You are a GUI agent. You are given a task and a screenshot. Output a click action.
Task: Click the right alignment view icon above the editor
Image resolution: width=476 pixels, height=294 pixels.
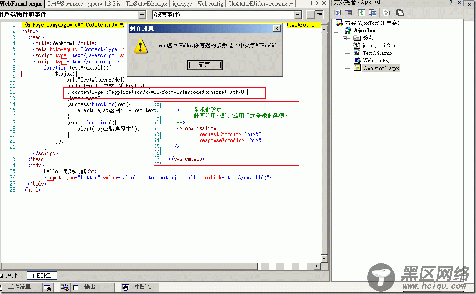click(x=319, y=15)
